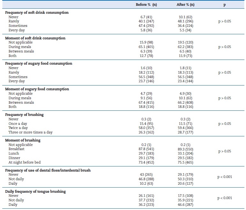Click 'Lunch' under Moment of brushing

(x=14, y=154)
